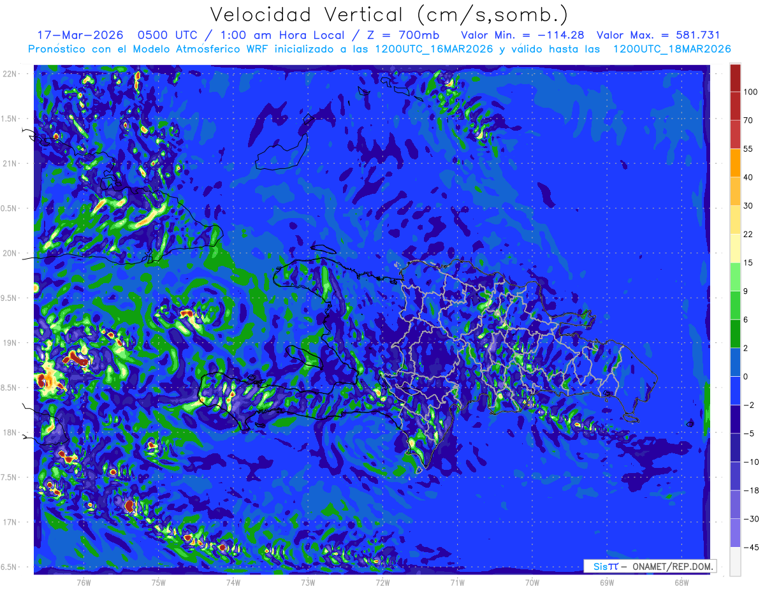Click the pale yellow band between 15 and 22

[735, 247]
